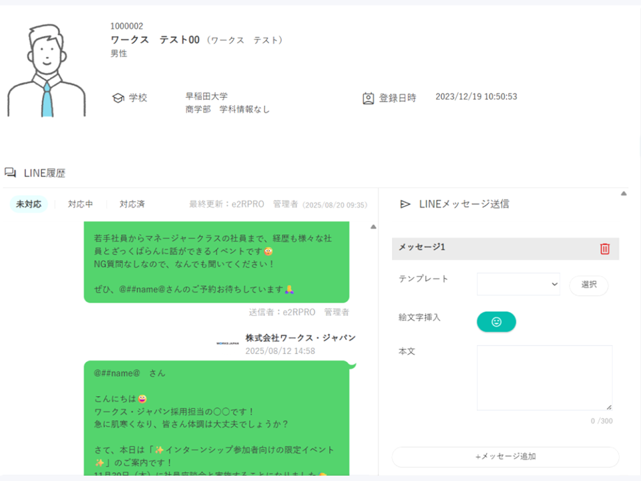
Task: Click the 登録日時 calendar icon
Action: click(x=368, y=98)
